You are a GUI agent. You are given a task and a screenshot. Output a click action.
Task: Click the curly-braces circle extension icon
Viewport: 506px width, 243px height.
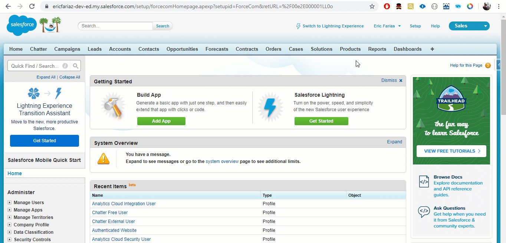[434, 6]
